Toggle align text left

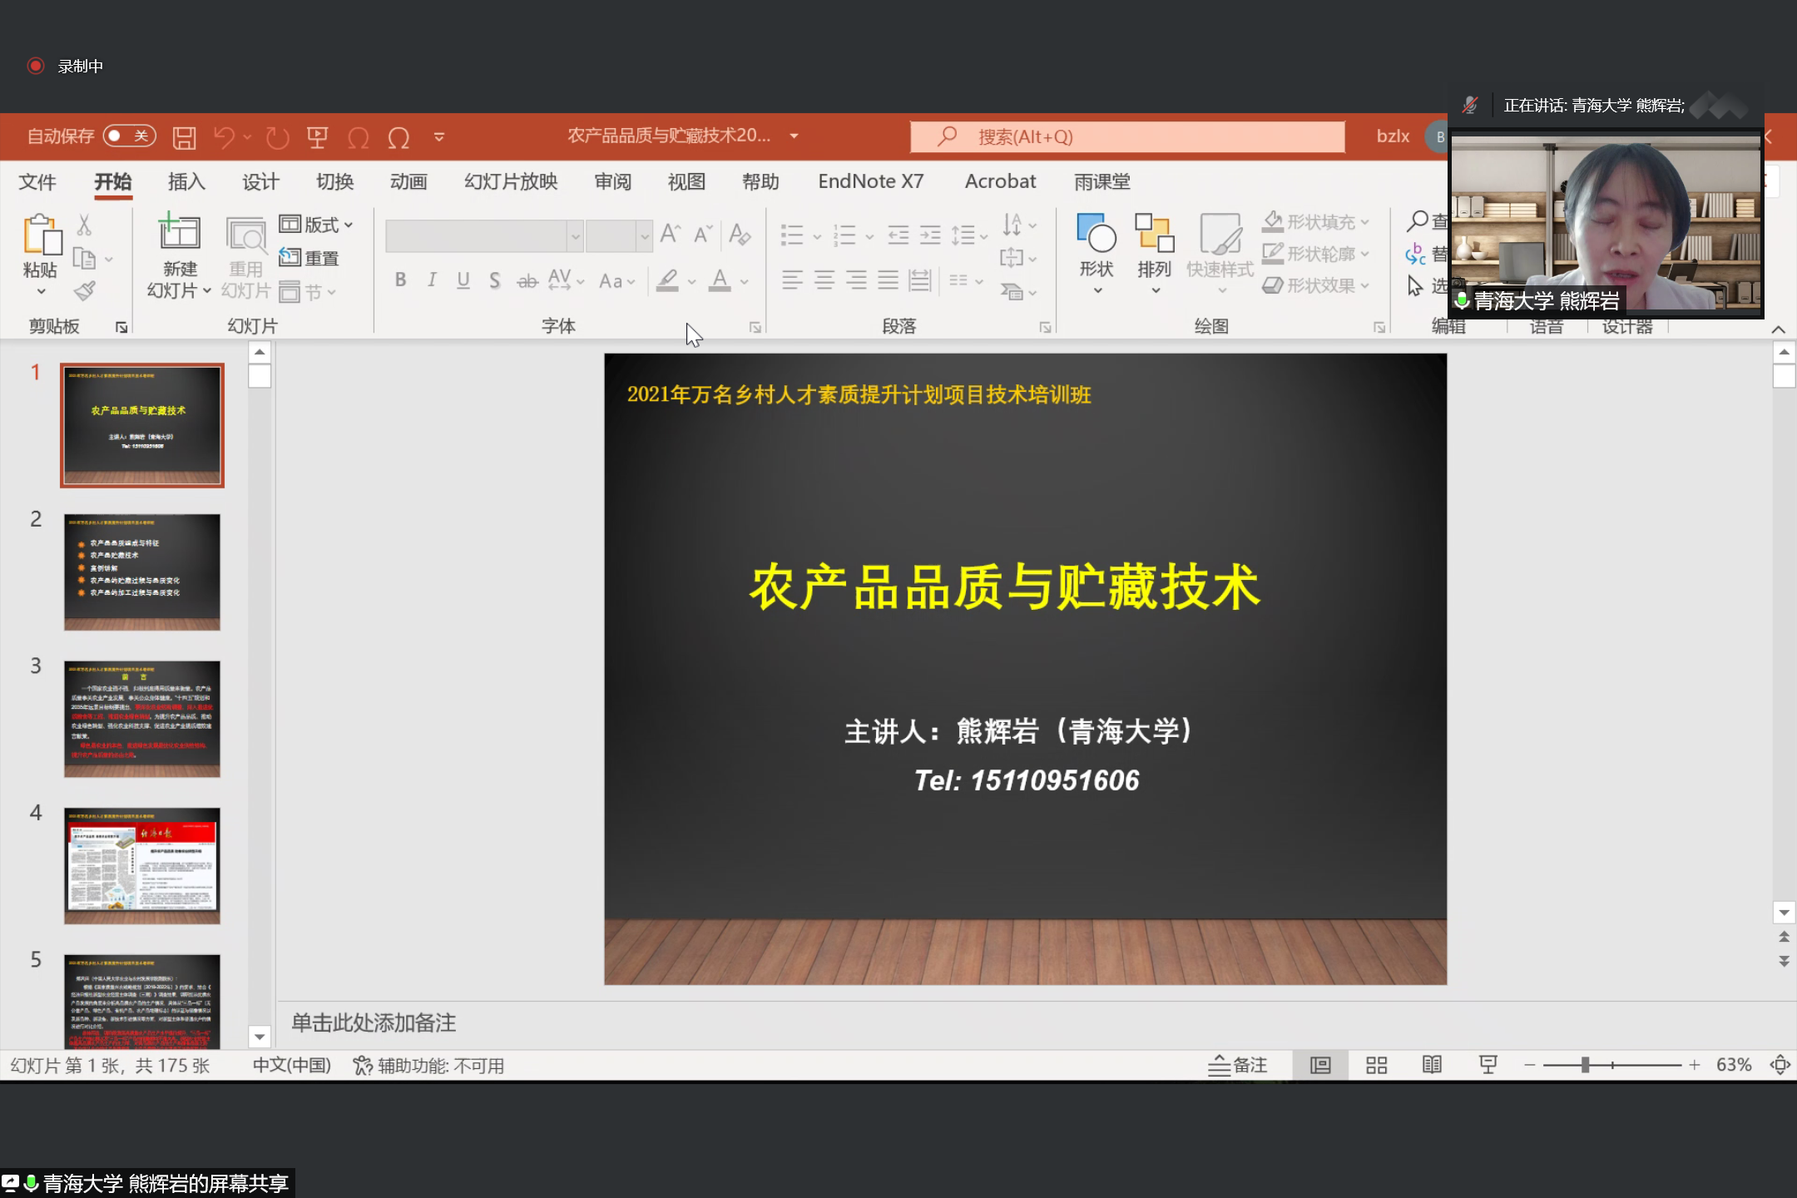coord(792,280)
